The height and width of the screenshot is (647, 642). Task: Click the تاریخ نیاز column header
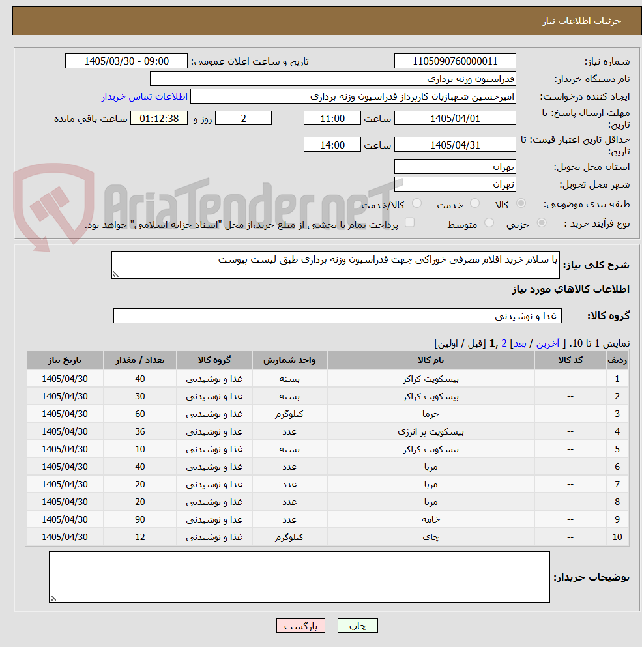point(65,360)
